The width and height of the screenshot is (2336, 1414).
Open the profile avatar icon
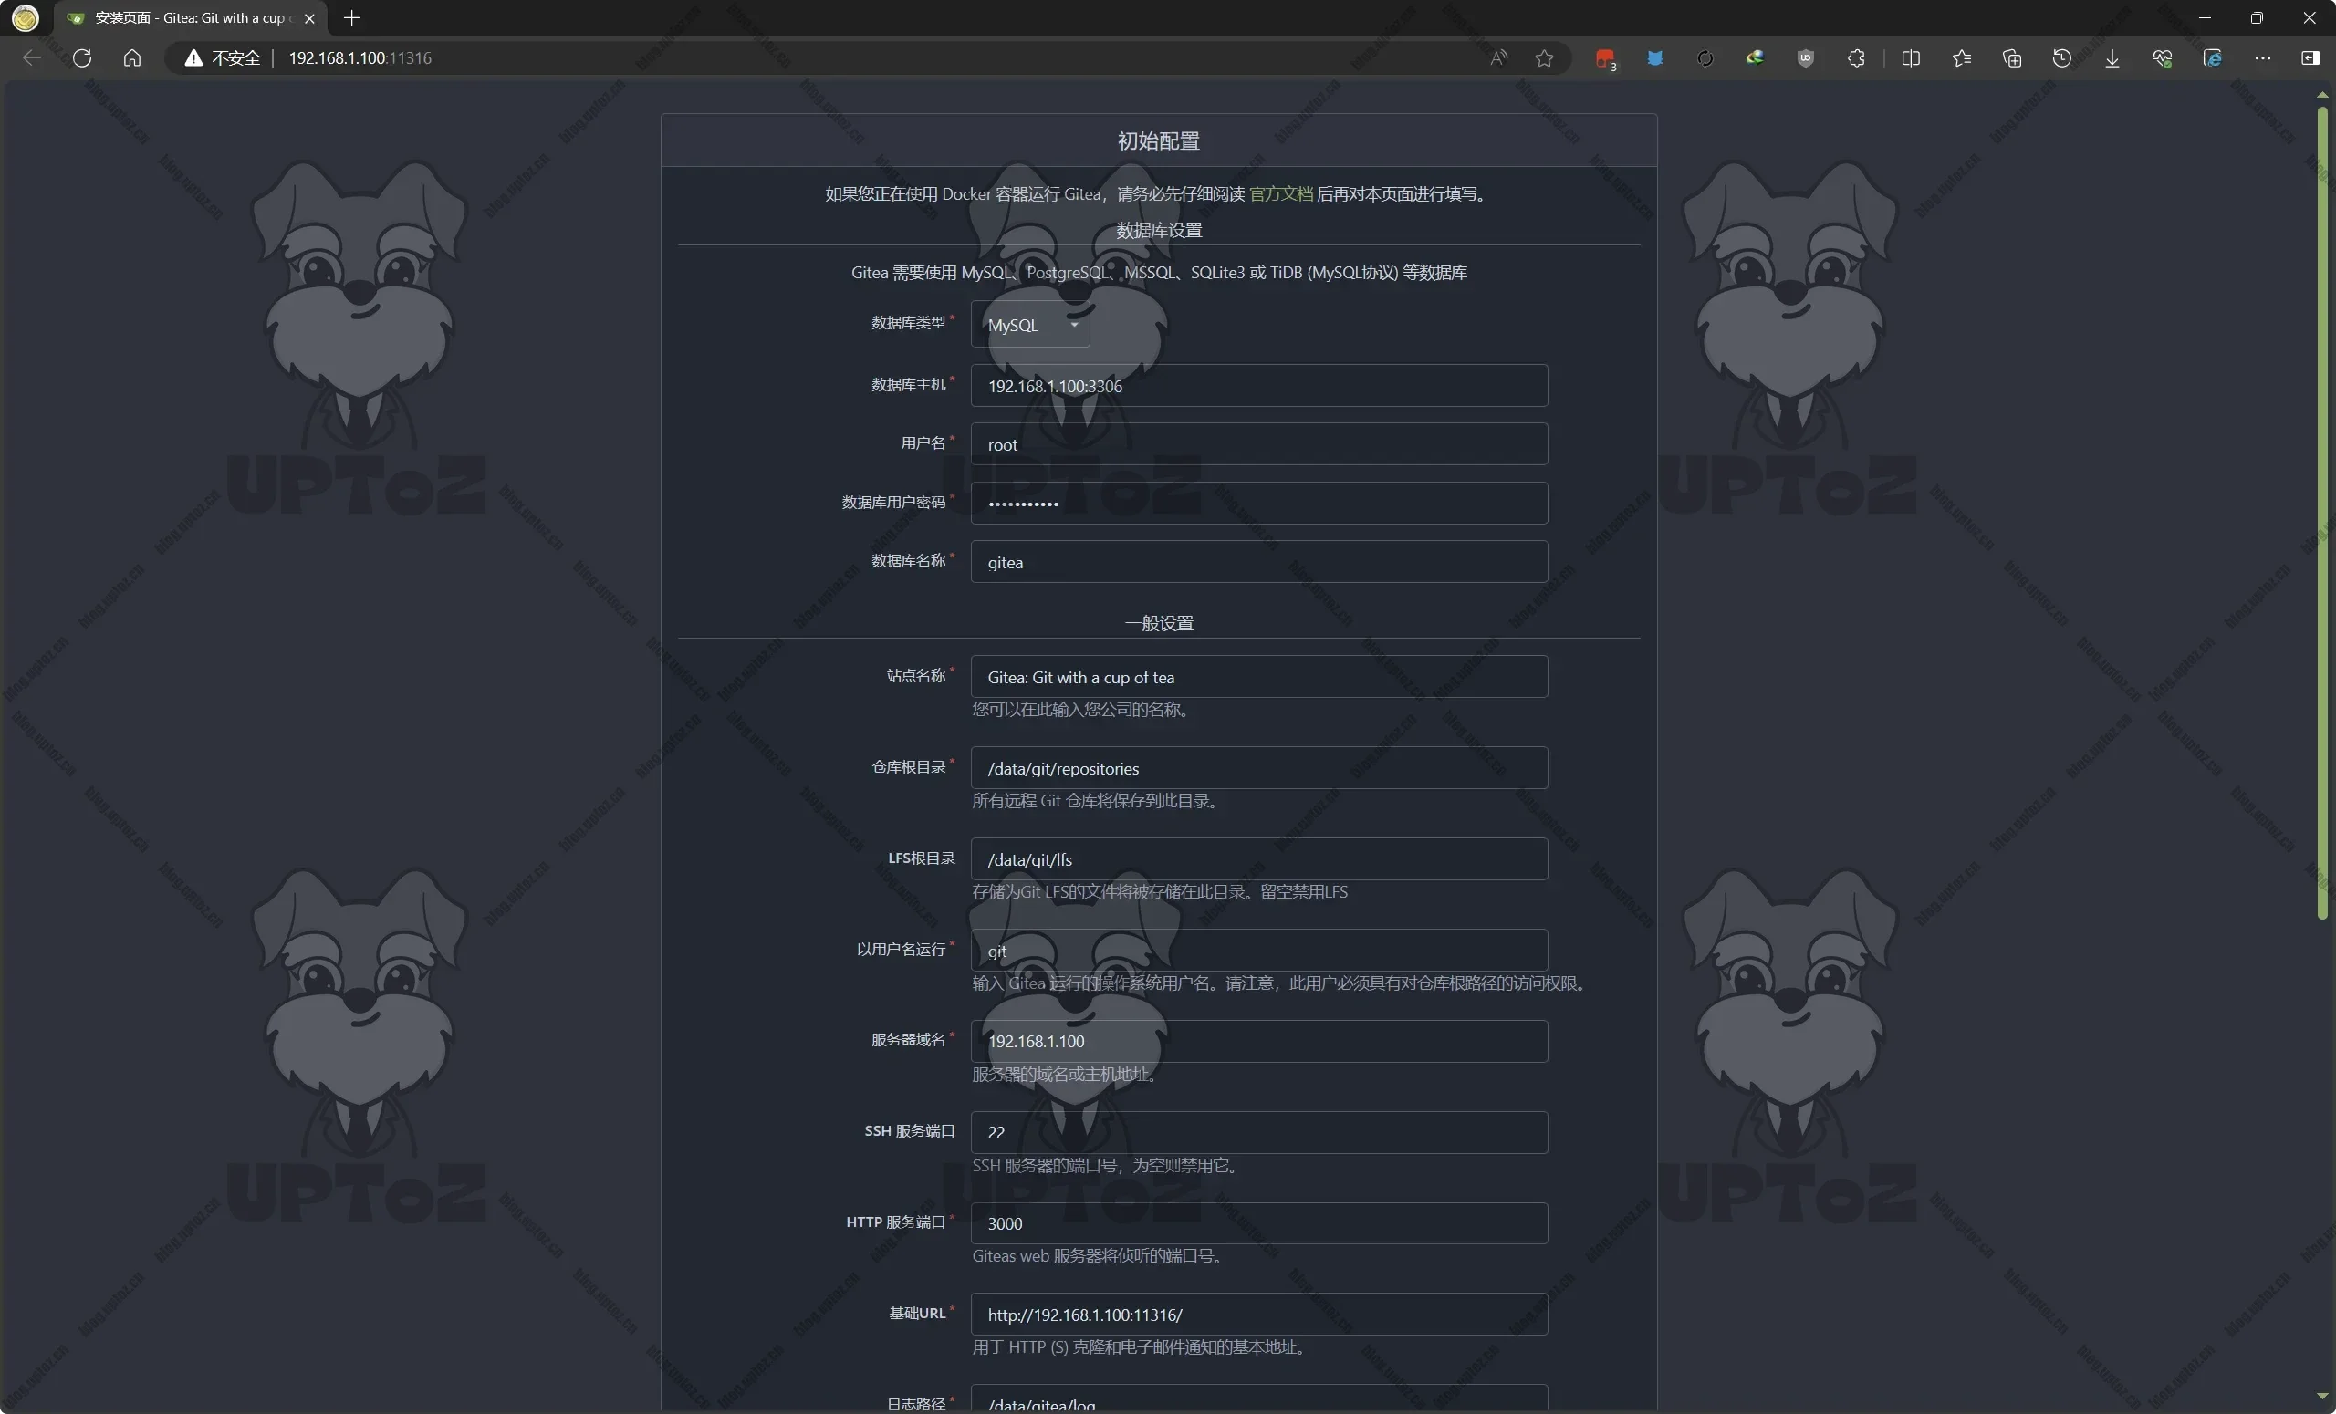(26, 17)
